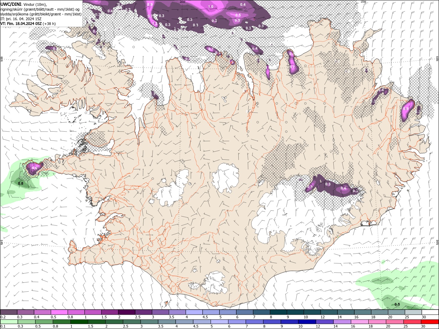The height and width of the screenshot is (329, 439).
Task: Pick the deep blue 10 swatch in lower legend
Action: coord(307,322)
